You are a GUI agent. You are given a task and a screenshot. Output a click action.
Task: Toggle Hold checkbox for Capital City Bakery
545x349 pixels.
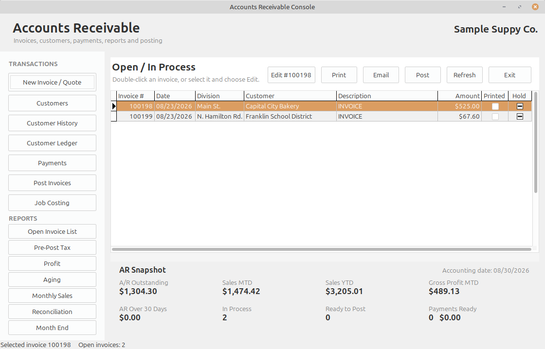click(520, 106)
